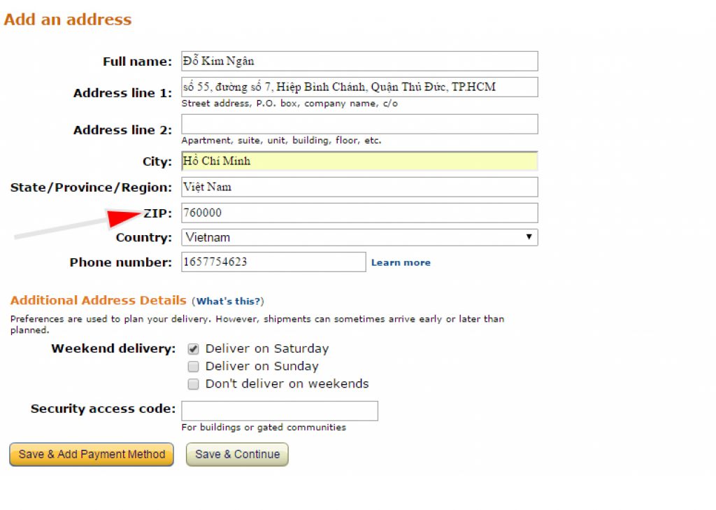Image resolution: width=716 pixels, height=510 pixels.
Task: Enable "Deliver on Sunday"
Action: tap(193, 366)
